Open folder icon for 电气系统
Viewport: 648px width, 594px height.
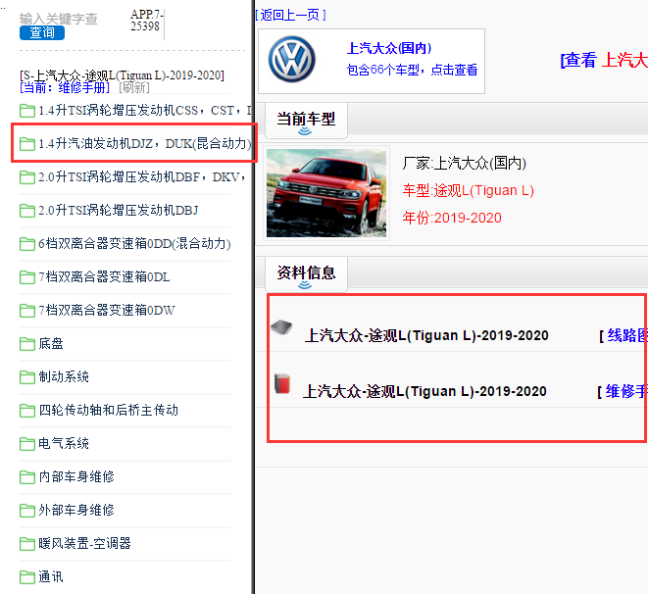coord(27,444)
